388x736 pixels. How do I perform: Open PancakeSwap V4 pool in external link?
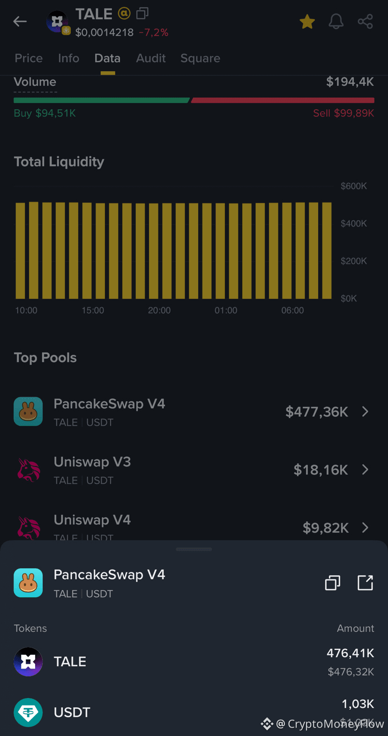(365, 583)
